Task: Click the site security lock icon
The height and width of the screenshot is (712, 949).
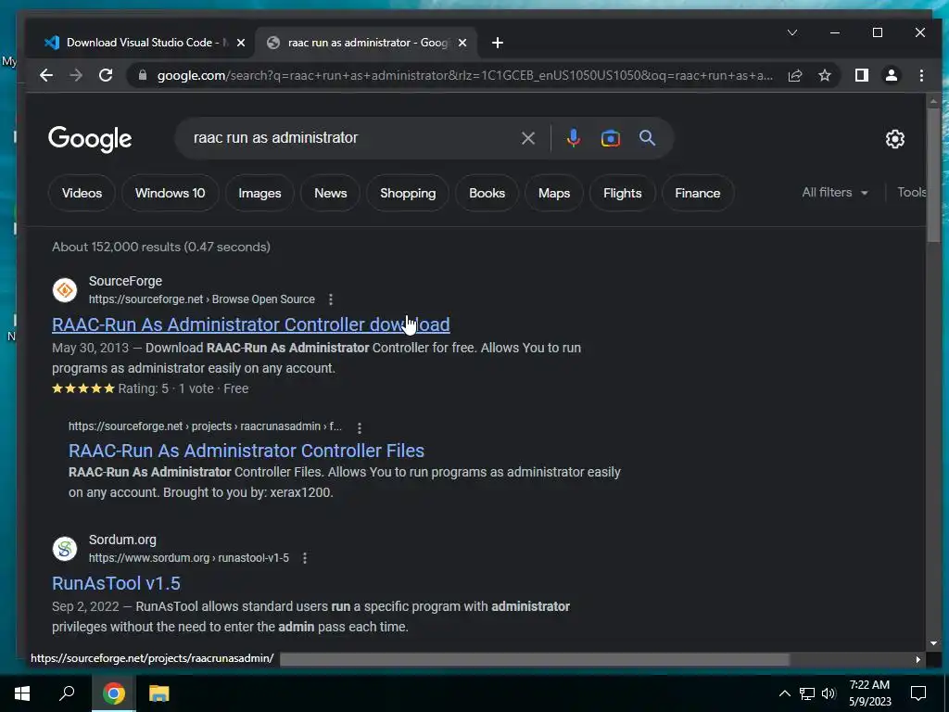Action: (143, 76)
